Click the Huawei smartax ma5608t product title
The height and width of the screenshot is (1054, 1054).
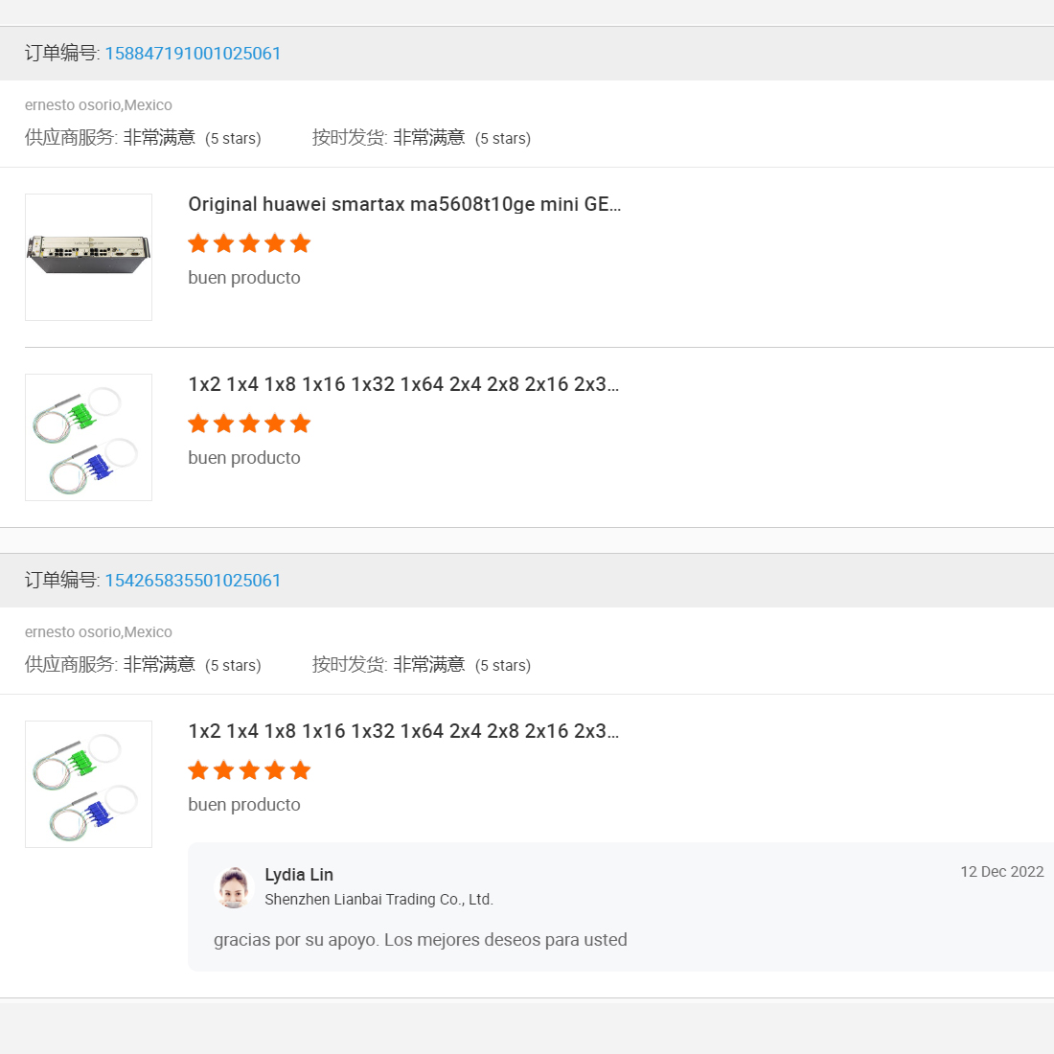403,204
